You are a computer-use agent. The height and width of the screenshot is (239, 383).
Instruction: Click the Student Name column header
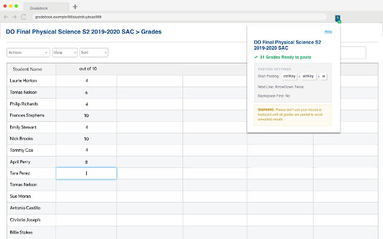coord(28,69)
